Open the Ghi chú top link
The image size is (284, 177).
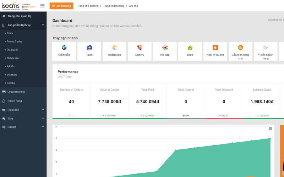133,6
